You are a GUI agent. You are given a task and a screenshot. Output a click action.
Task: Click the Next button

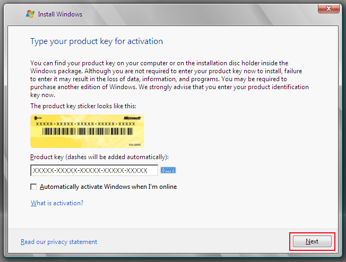[312, 241]
